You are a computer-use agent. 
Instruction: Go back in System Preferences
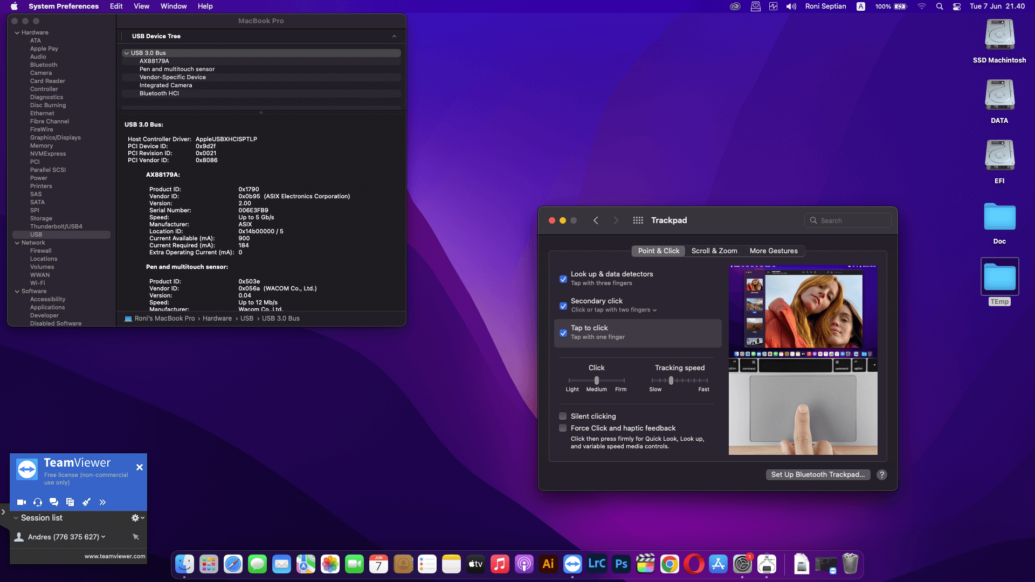tap(596, 220)
